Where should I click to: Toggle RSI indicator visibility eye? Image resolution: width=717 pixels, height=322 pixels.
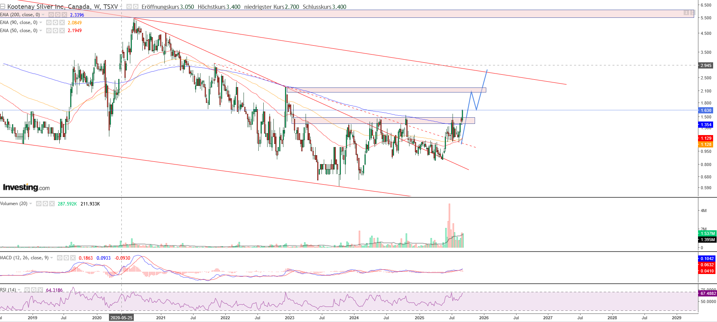27,290
